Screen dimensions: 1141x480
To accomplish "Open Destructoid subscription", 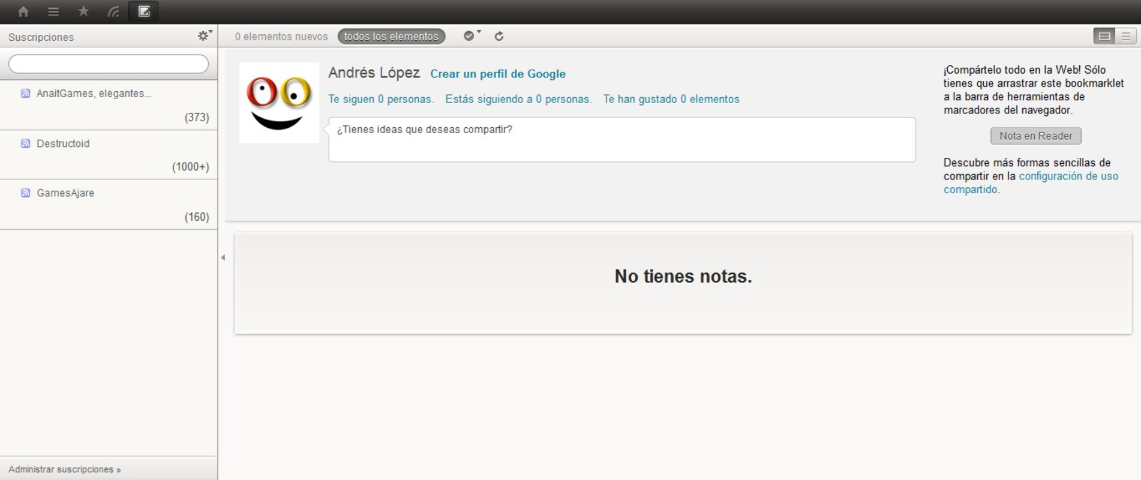I will [x=63, y=143].
